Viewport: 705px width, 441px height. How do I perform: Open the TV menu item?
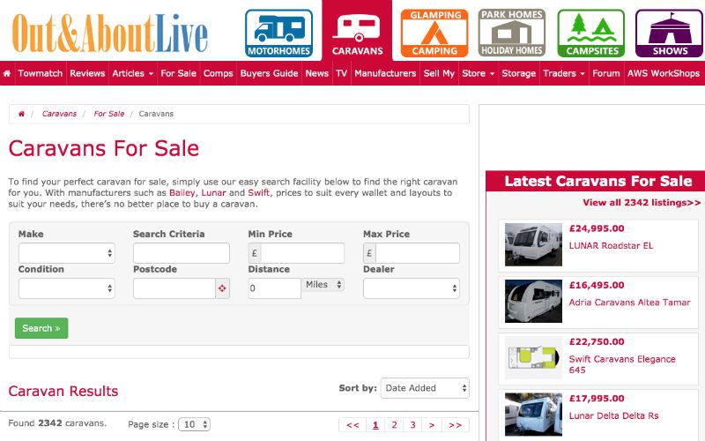pyautogui.click(x=341, y=73)
